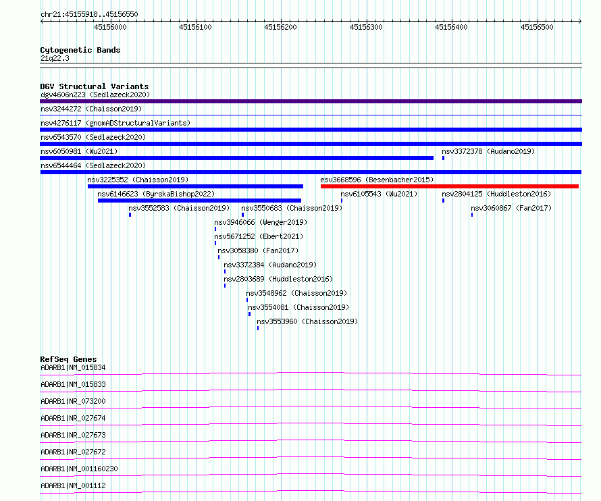
Task: Click nsv6544464 (Sedlazeck2020) variant label
Action: click(93, 165)
